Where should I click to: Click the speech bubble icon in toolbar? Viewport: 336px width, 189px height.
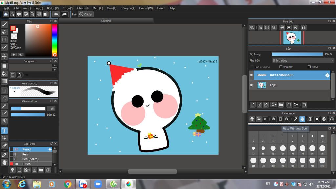click(19, 14)
